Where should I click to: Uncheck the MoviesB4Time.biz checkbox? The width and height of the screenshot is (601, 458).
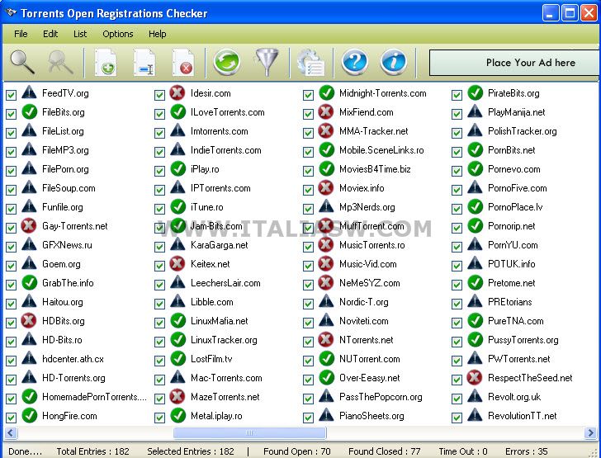(x=308, y=171)
